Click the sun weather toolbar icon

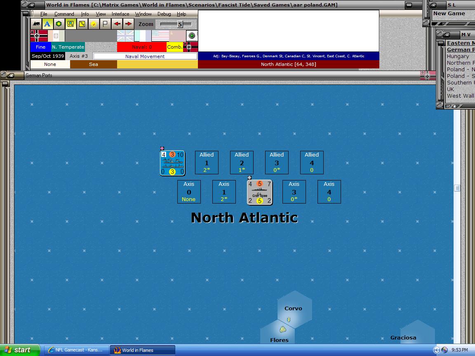pos(94,24)
